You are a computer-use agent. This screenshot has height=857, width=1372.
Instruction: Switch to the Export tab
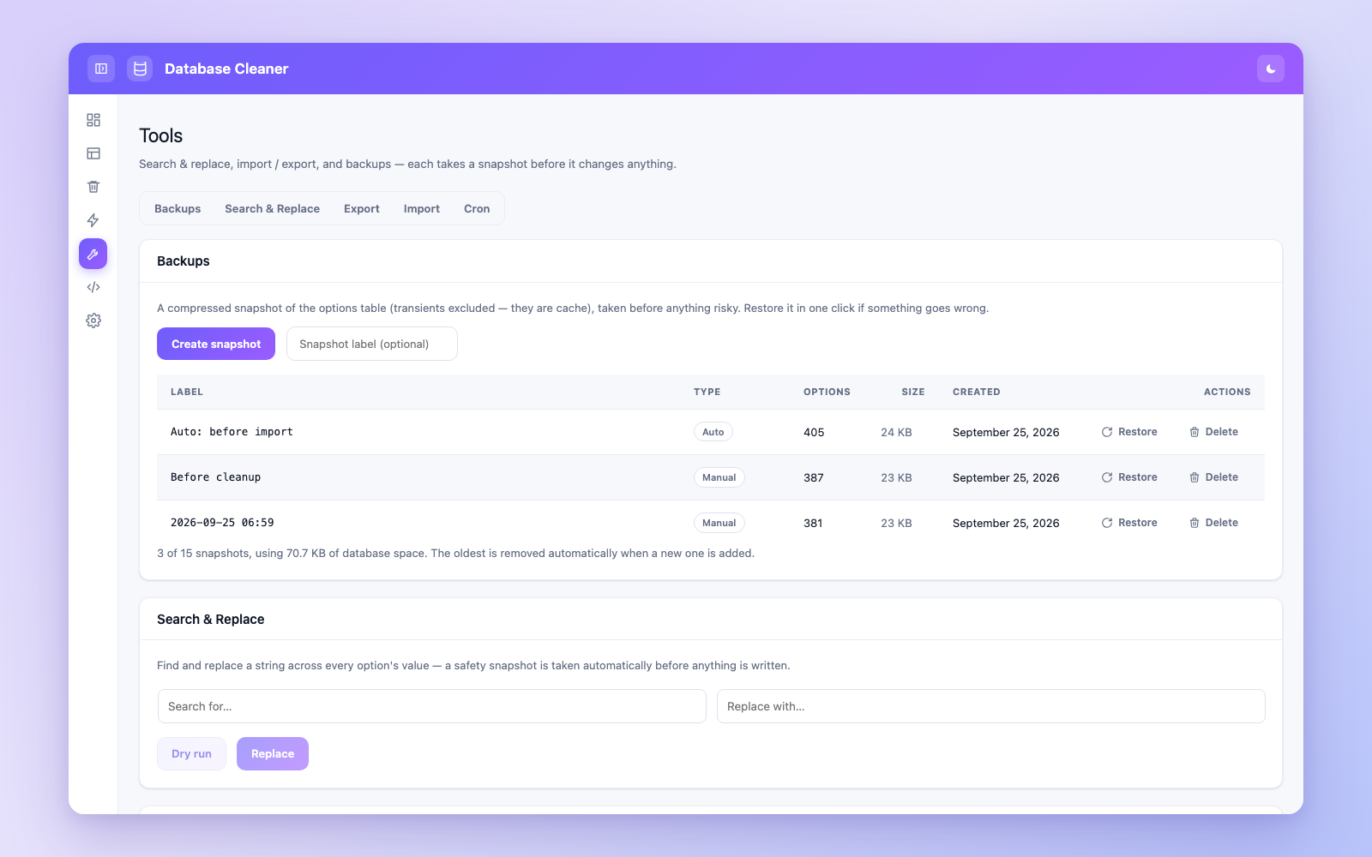(x=362, y=208)
